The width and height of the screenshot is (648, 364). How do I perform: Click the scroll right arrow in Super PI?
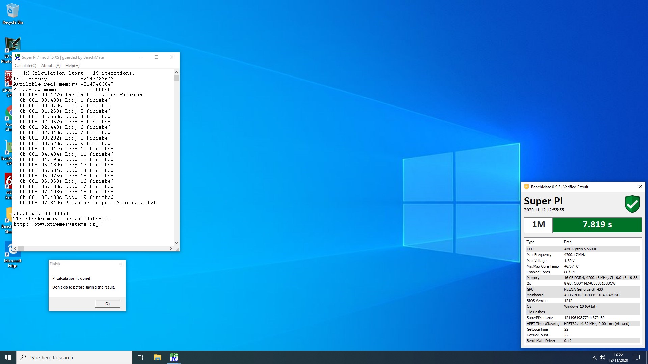(171, 248)
